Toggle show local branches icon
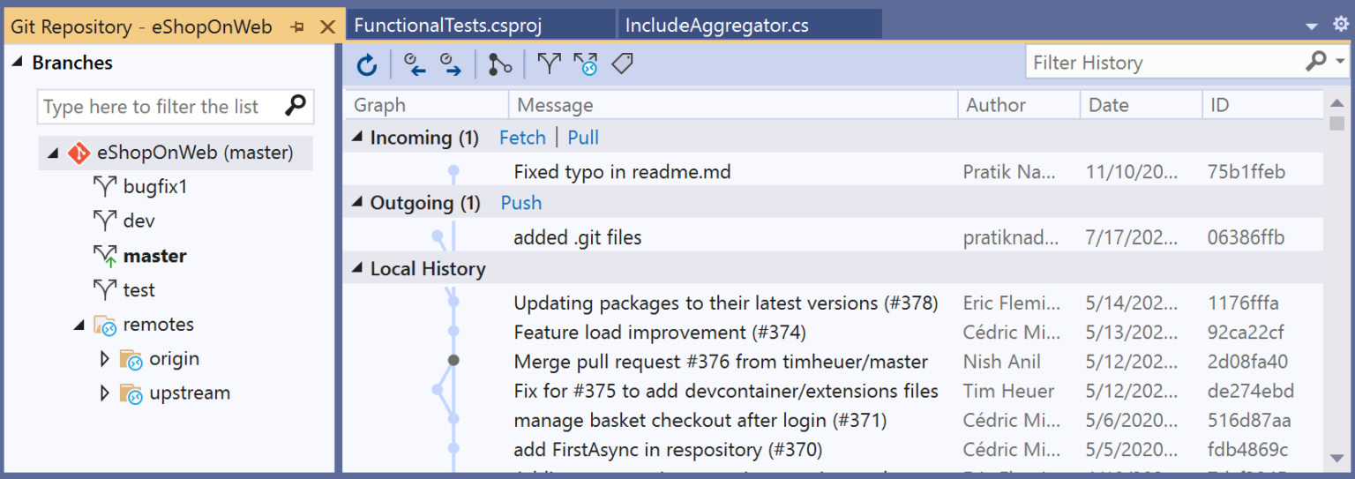1355x479 pixels. pos(549,64)
